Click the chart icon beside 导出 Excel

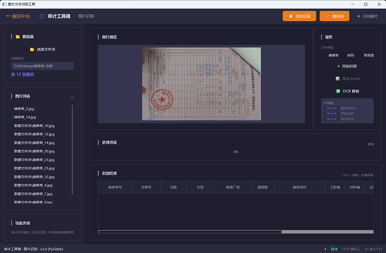coord(338,78)
